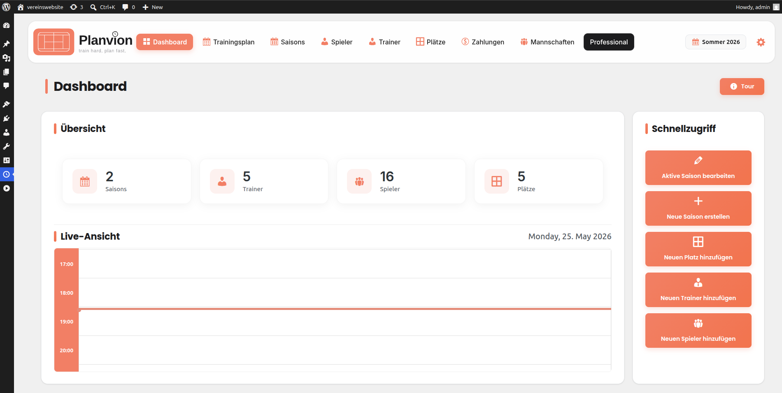Switch to Plätze tab
The width and height of the screenshot is (782, 393).
[x=431, y=42]
